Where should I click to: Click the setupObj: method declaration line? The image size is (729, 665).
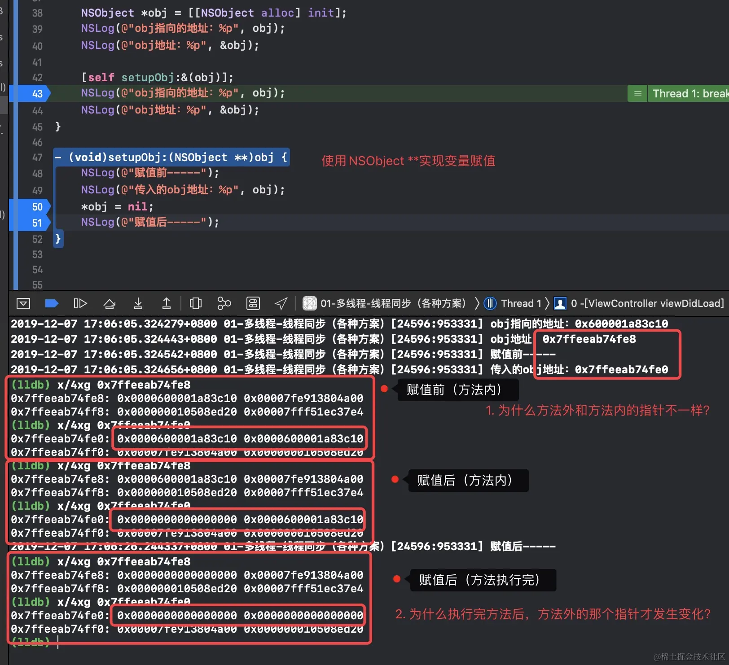[x=171, y=157]
